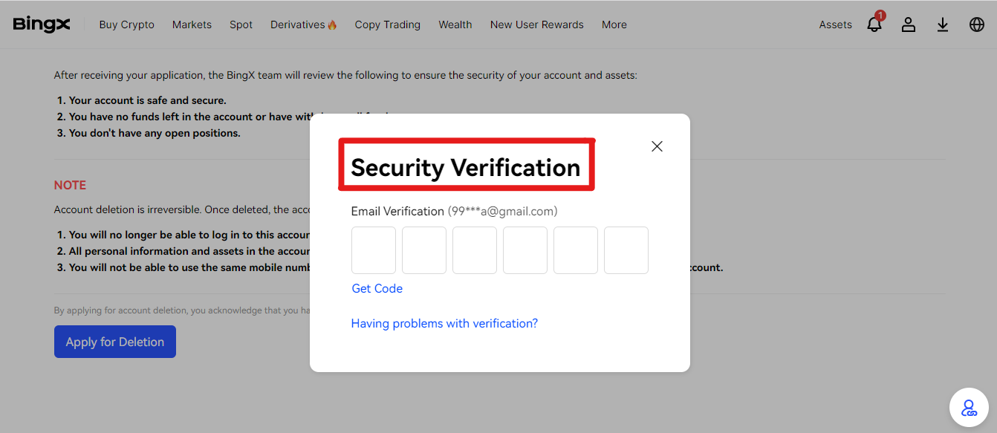Image resolution: width=997 pixels, height=433 pixels.
Task: Open Having problems with verification link
Action: (444, 323)
